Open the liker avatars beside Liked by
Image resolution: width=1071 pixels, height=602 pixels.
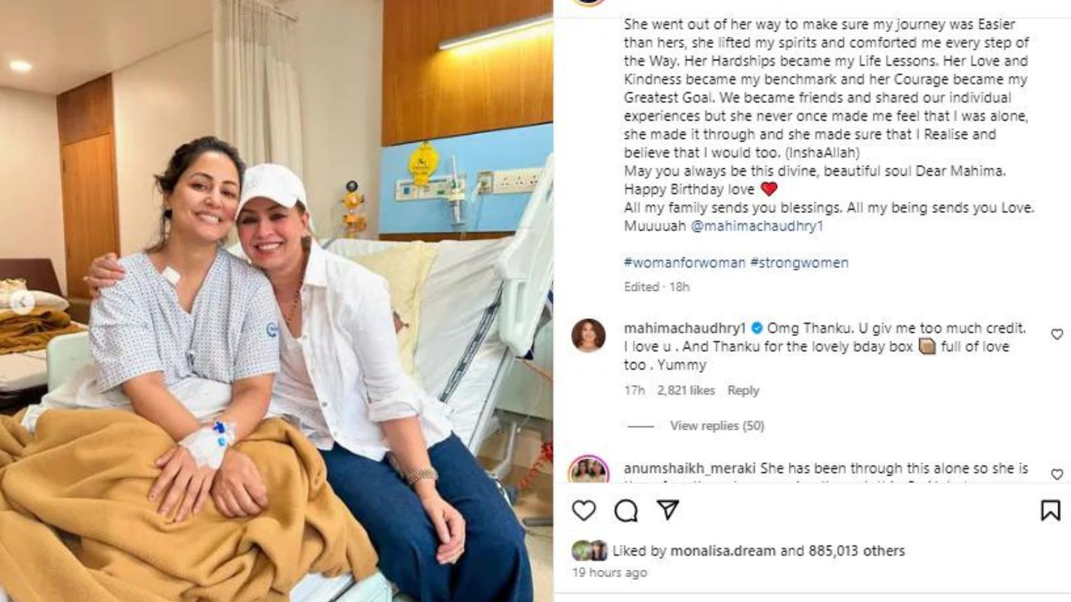pos(590,550)
